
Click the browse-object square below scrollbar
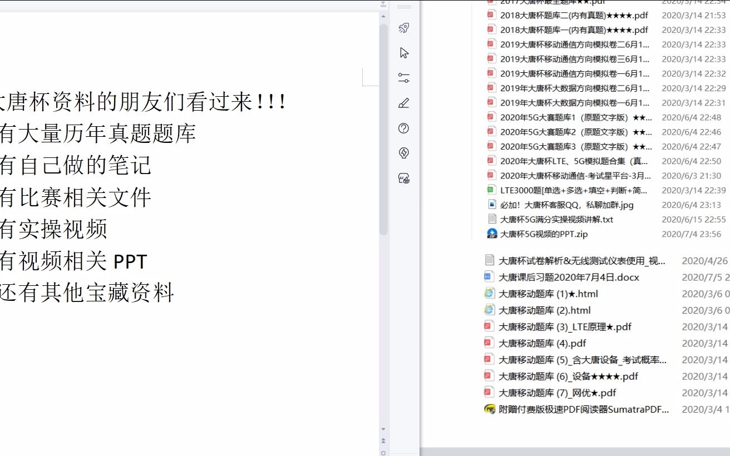[x=383, y=452]
